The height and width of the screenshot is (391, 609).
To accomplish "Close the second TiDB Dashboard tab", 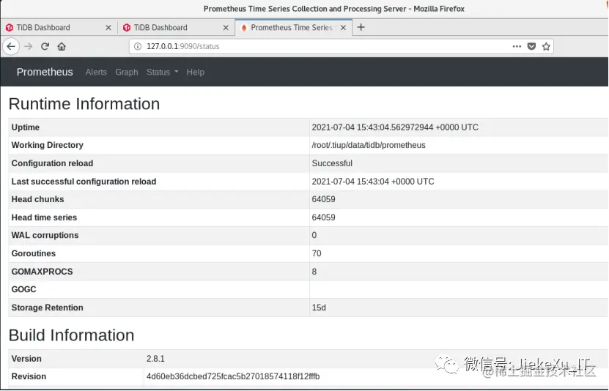I will point(226,28).
